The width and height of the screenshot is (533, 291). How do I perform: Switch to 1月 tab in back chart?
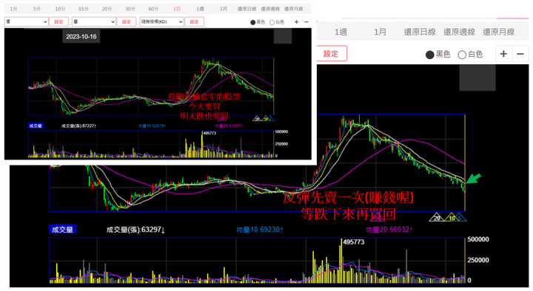pyautogui.click(x=380, y=32)
